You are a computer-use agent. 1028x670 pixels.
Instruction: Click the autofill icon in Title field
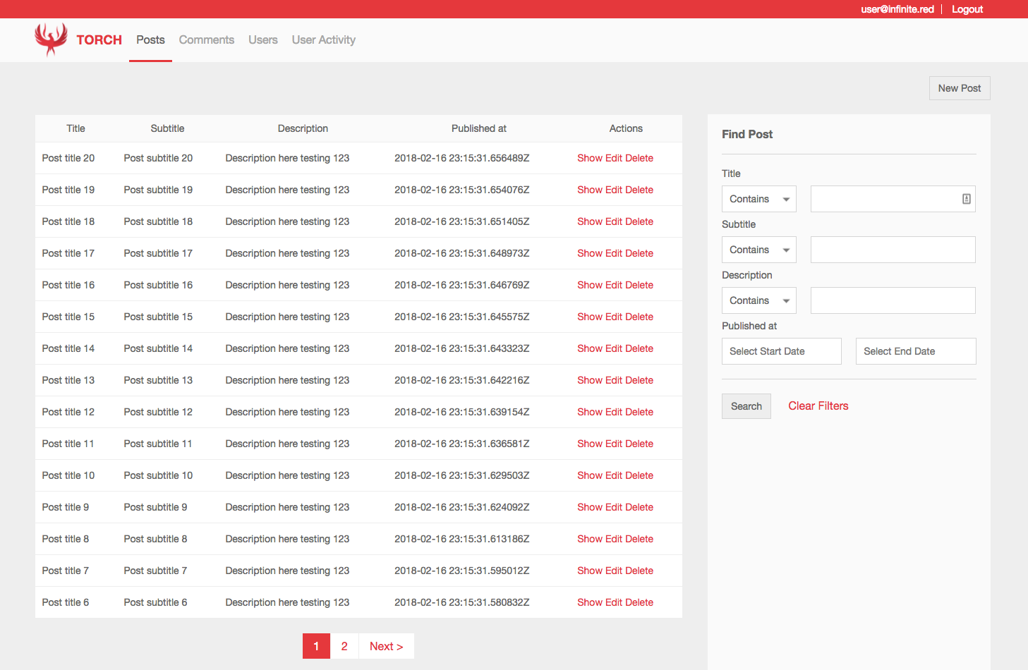[x=966, y=199]
